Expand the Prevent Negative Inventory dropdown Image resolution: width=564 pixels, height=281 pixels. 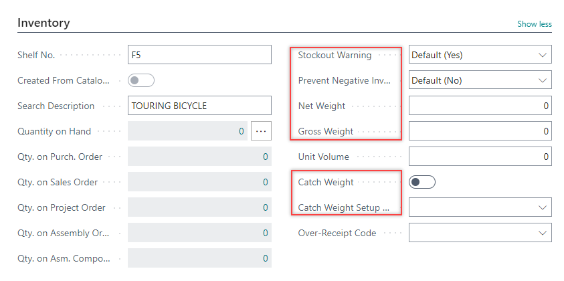pos(480,80)
